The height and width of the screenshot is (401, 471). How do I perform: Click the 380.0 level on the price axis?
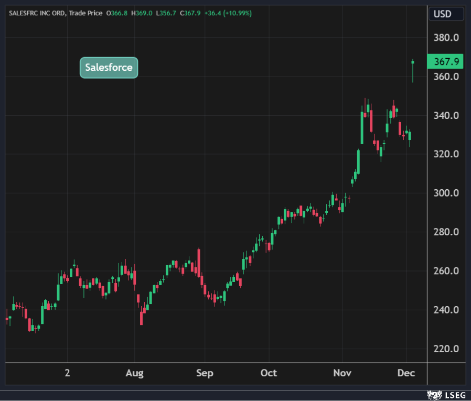446,38
